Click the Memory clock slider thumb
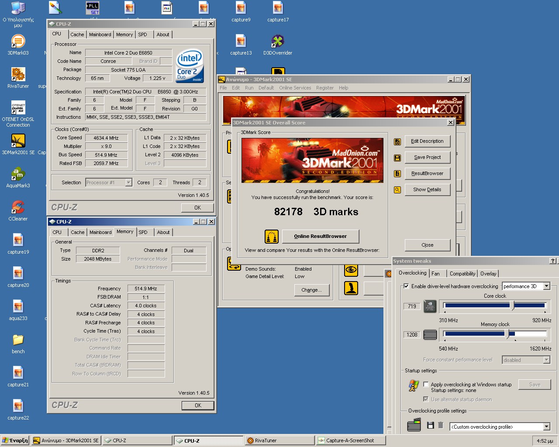 point(507,334)
